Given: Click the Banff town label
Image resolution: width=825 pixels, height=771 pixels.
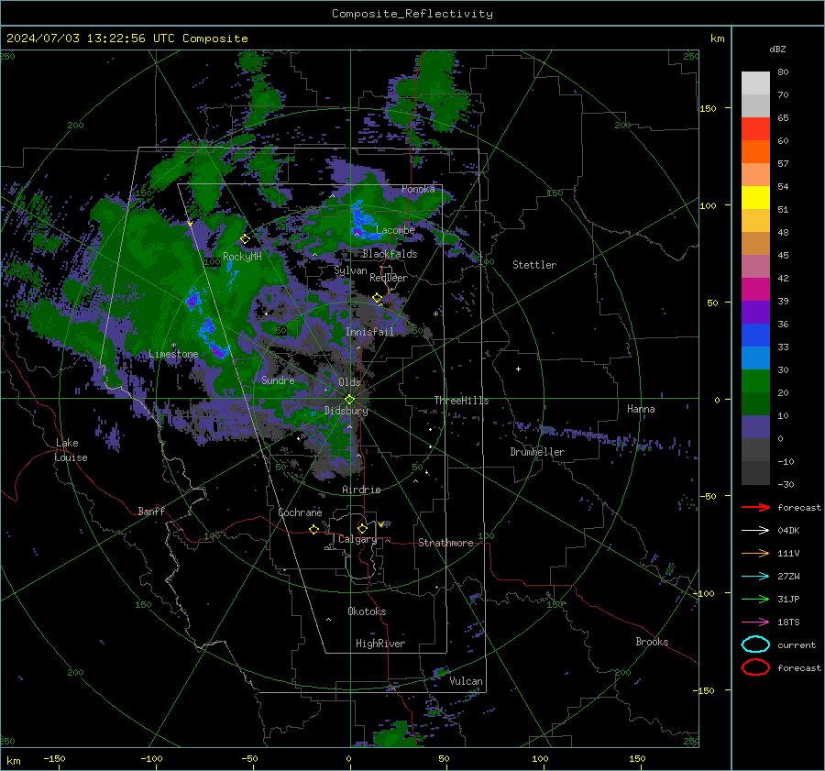Looking at the screenshot, I should tap(151, 512).
